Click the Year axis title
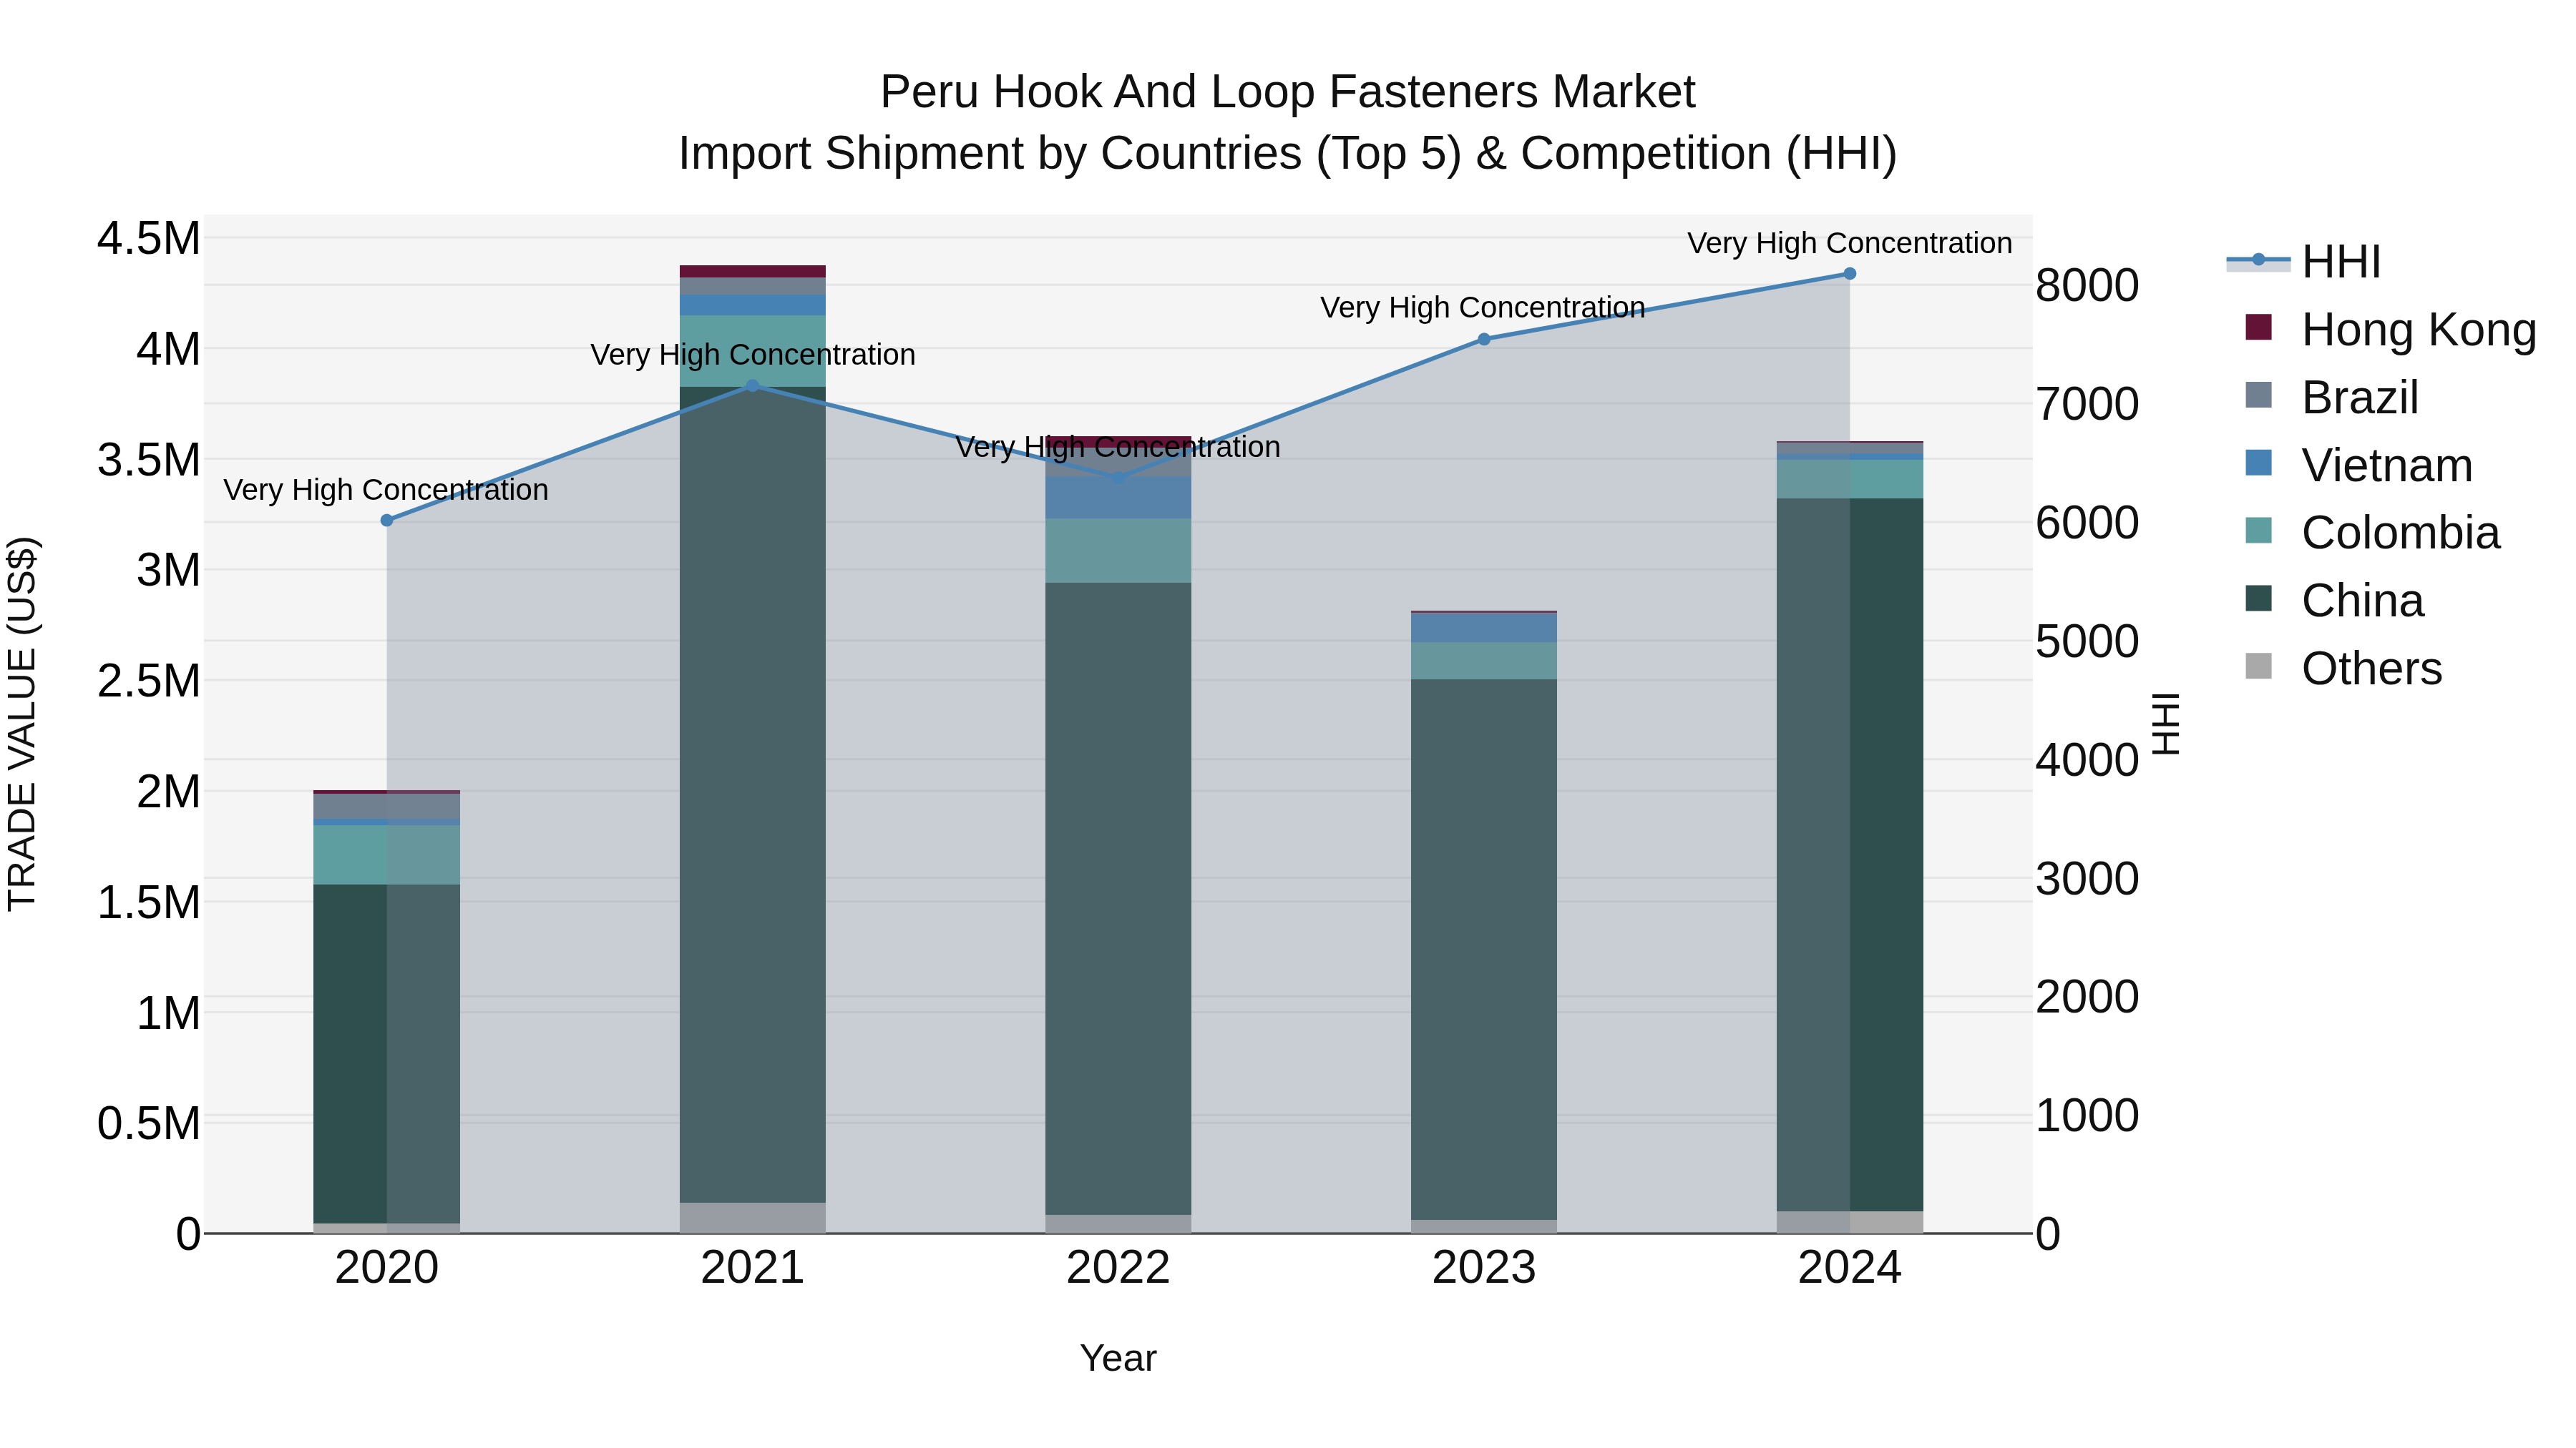Screen dimensions: 2576x1448 1118,1358
